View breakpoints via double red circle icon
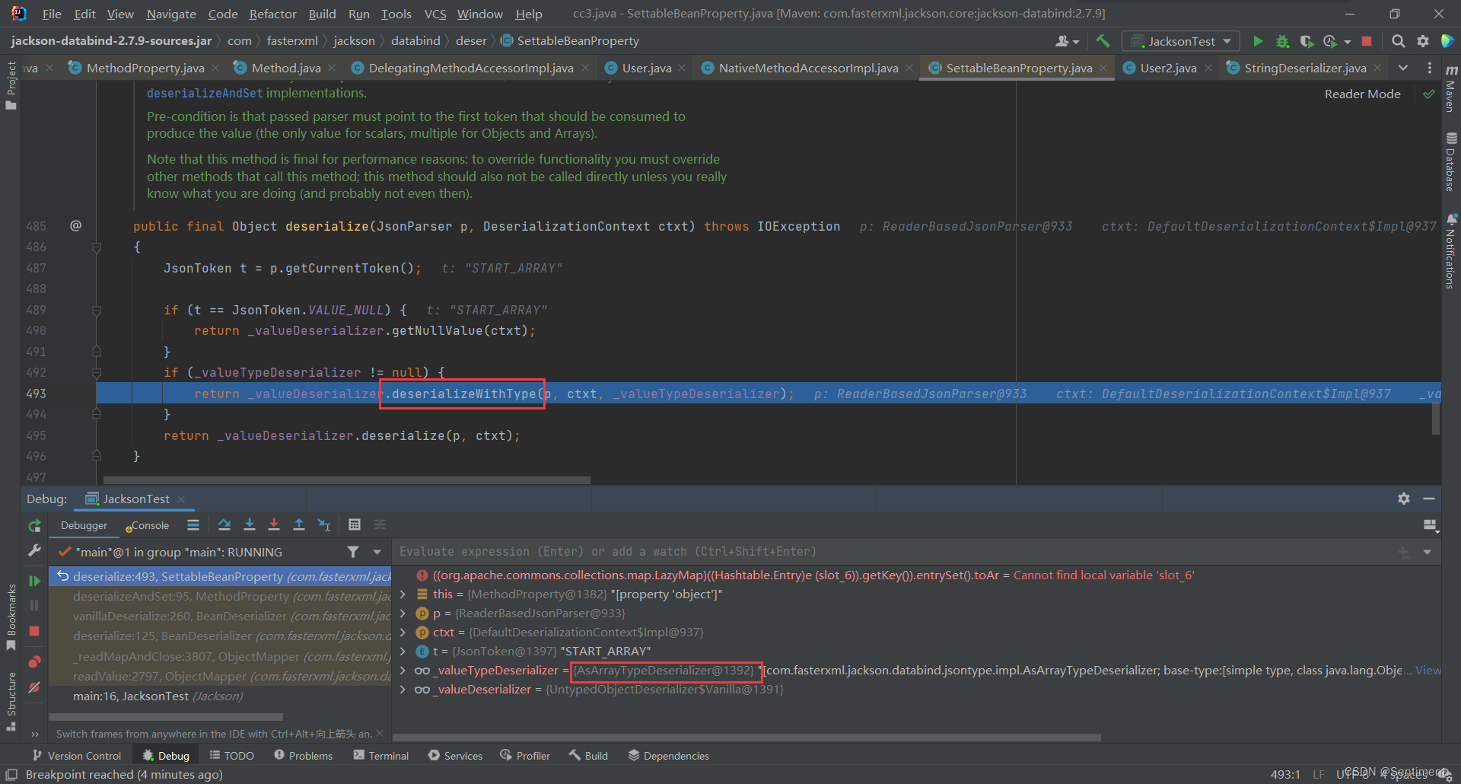 pyautogui.click(x=34, y=662)
